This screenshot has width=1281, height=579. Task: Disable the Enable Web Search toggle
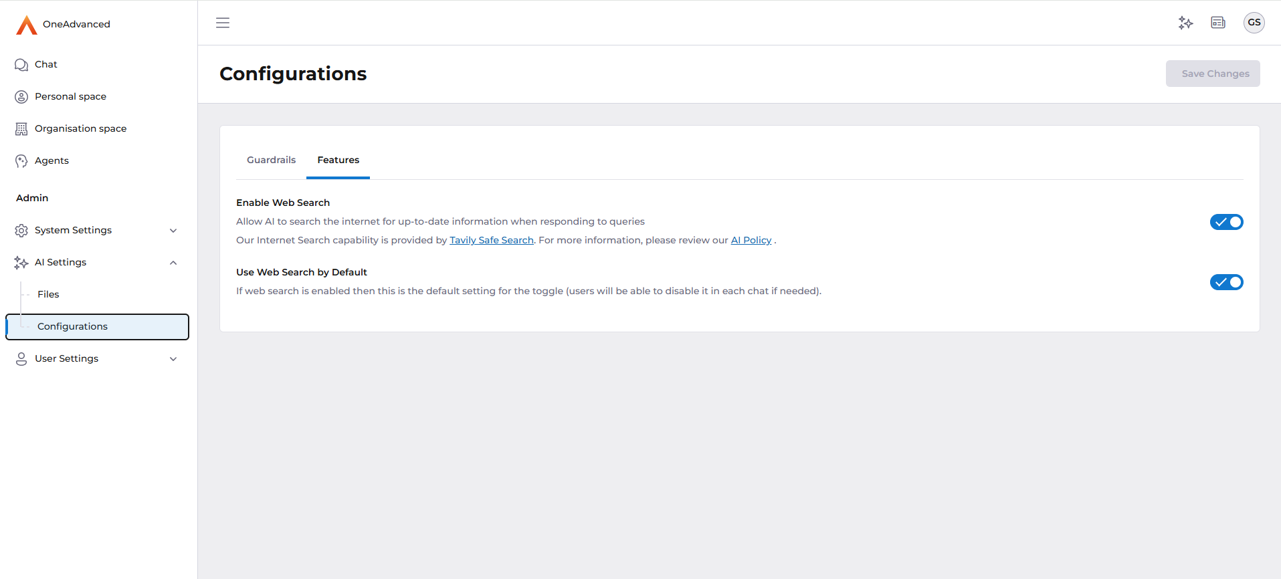coord(1226,222)
